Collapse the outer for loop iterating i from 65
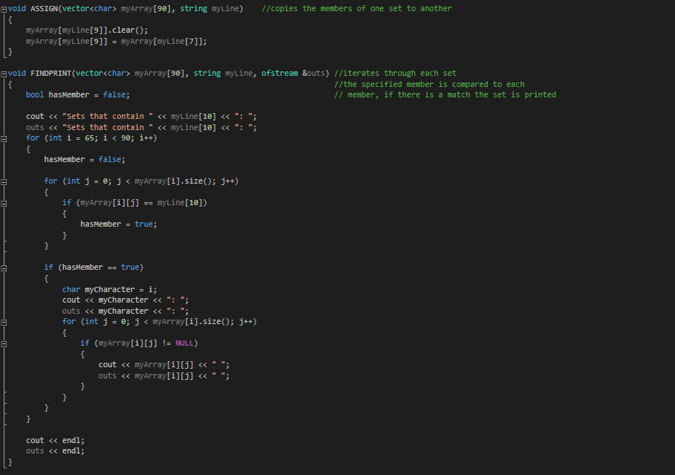Screen dimensions: 675x475 click(3, 138)
